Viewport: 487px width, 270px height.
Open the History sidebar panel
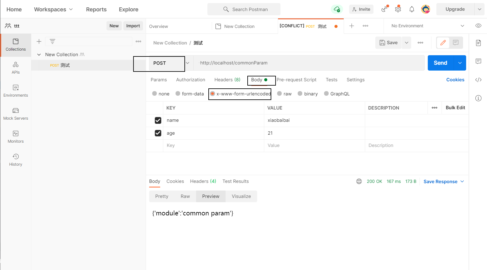click(16, 160)
